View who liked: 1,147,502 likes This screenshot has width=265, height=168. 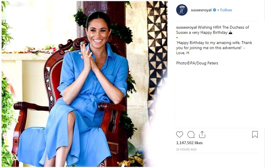tap(189, 143)
